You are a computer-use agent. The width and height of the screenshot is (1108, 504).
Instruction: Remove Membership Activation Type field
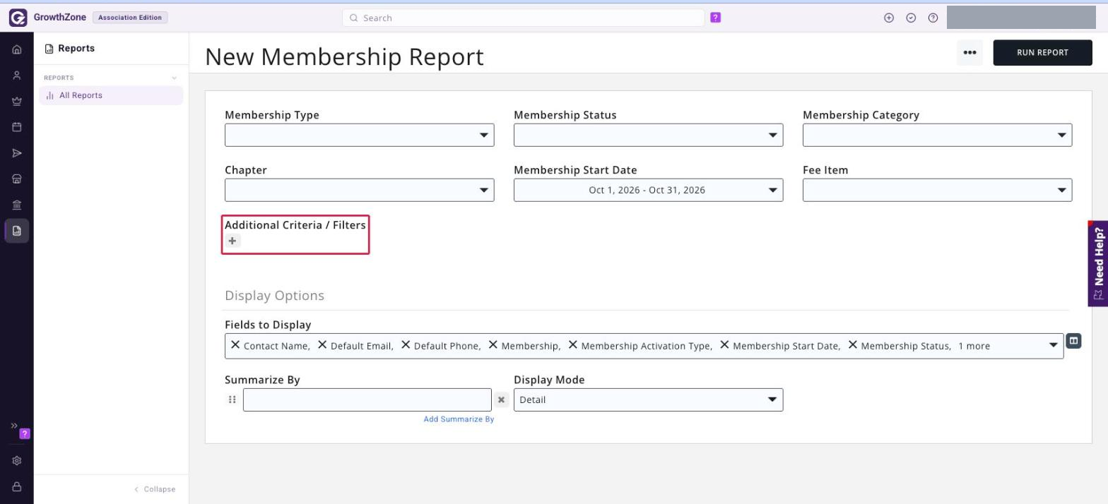coord(573,345)
